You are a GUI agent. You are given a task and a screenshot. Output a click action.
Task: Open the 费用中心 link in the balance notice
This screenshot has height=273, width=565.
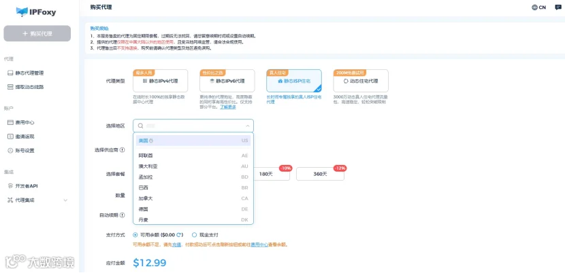pyautogui.click(x=259, y=244)
